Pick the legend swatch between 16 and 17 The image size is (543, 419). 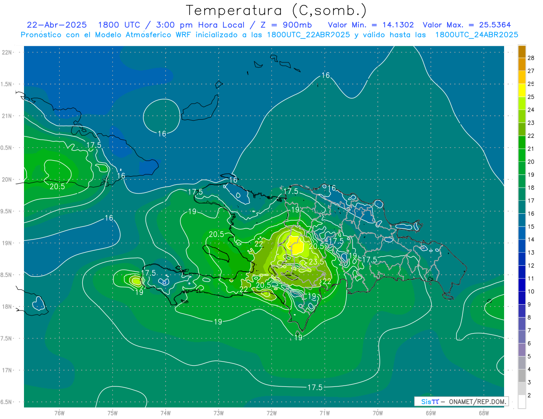coord(522,207)
